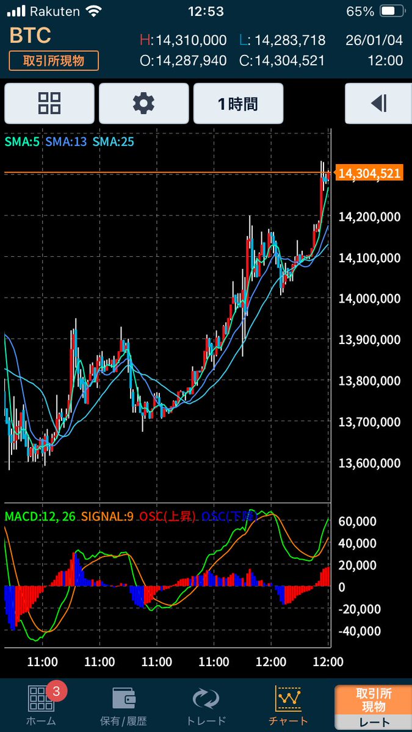
Task: Tap the BTC symbol title
Action: coord(31,36)
